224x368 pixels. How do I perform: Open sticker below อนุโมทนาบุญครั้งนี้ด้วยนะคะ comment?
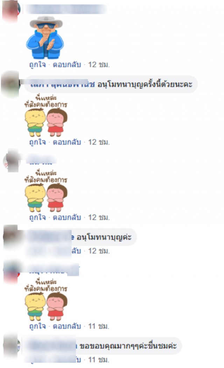46,116
